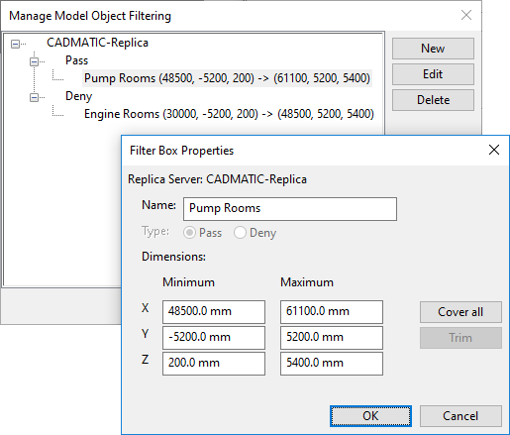510x435 pixels.
Task: Click the New filter button
Action: (x=433, y=49)
